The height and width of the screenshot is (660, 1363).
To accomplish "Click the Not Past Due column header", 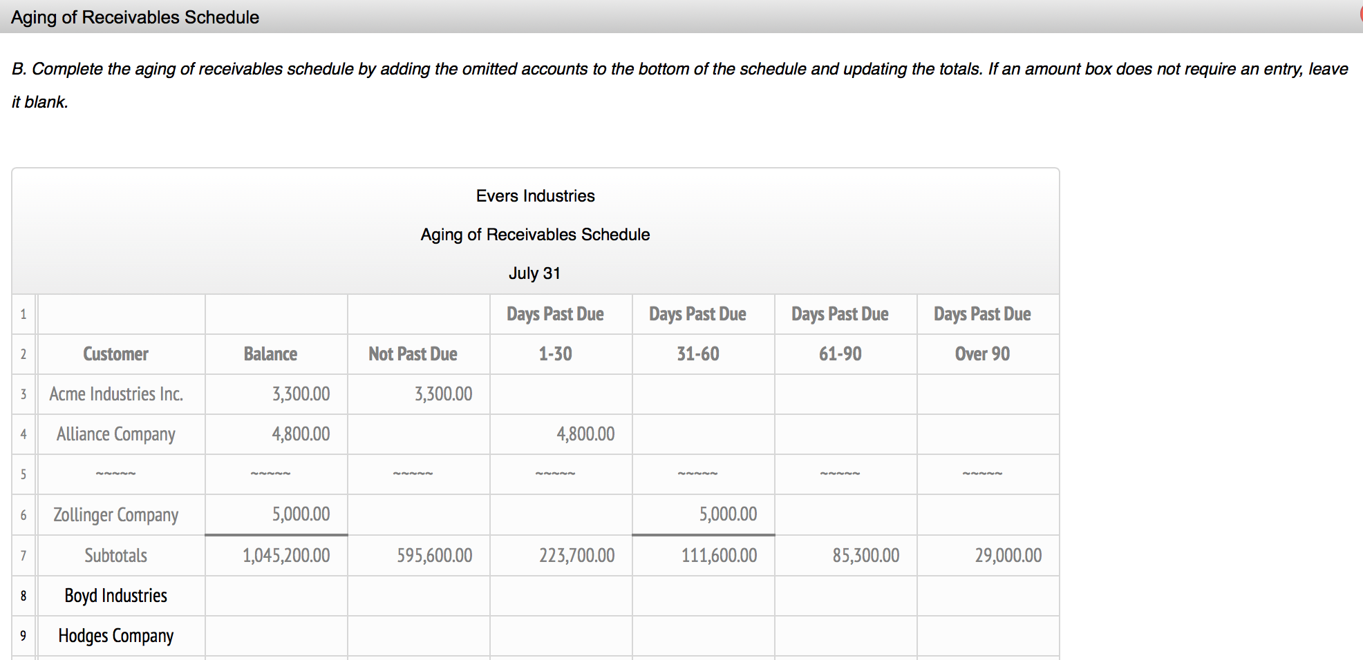I will tap(413, 354).
